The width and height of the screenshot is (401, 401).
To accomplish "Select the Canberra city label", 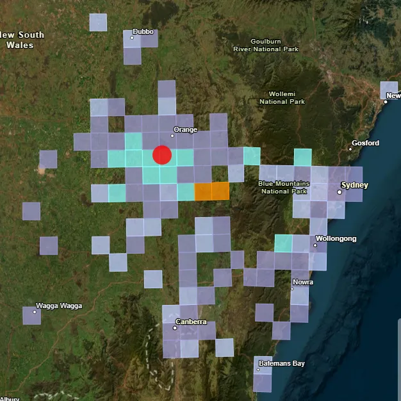I will click(191, 322).
